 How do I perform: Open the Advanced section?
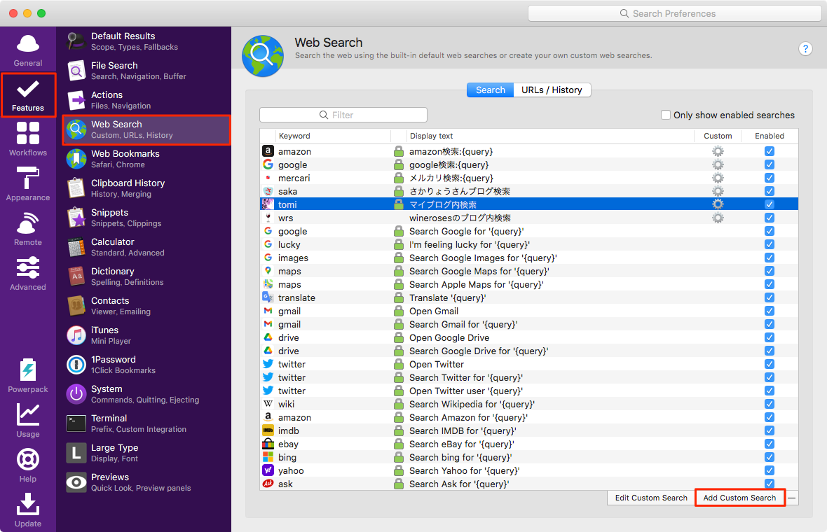point(28,274)
